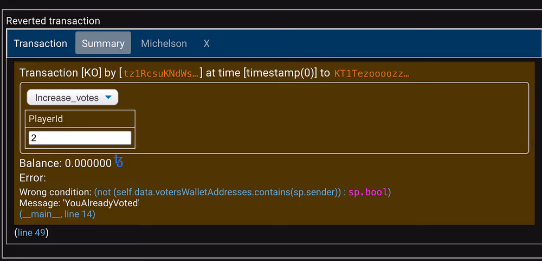Close the panel with the X button

(x=207, y=43)
